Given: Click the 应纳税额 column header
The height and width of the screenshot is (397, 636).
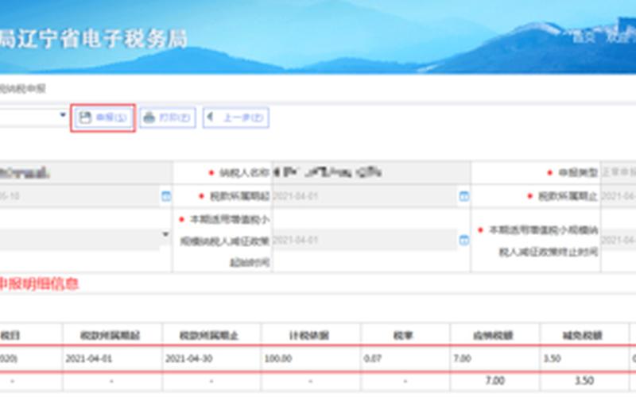Looking at the screenshot, I should coord(493,335).
